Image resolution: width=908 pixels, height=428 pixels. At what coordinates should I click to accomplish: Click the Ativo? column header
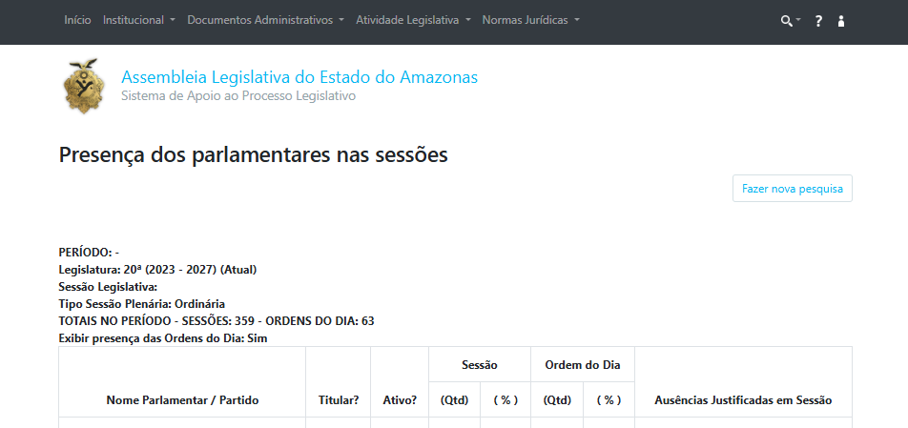pos(400,400)
